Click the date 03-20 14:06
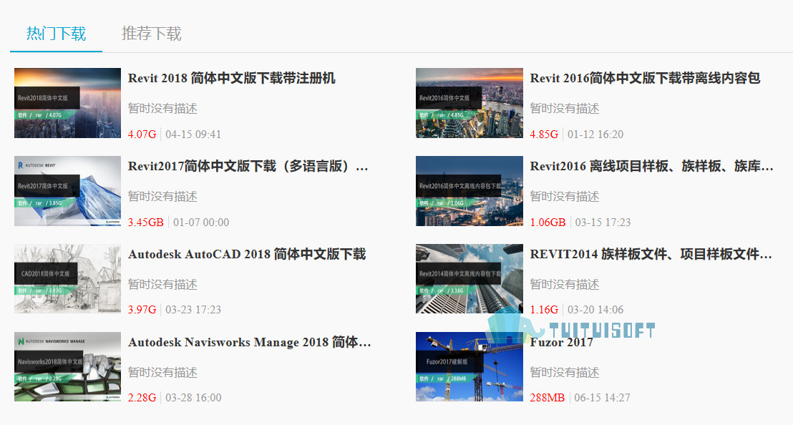793x425 pixels. [x=595, y=310]
